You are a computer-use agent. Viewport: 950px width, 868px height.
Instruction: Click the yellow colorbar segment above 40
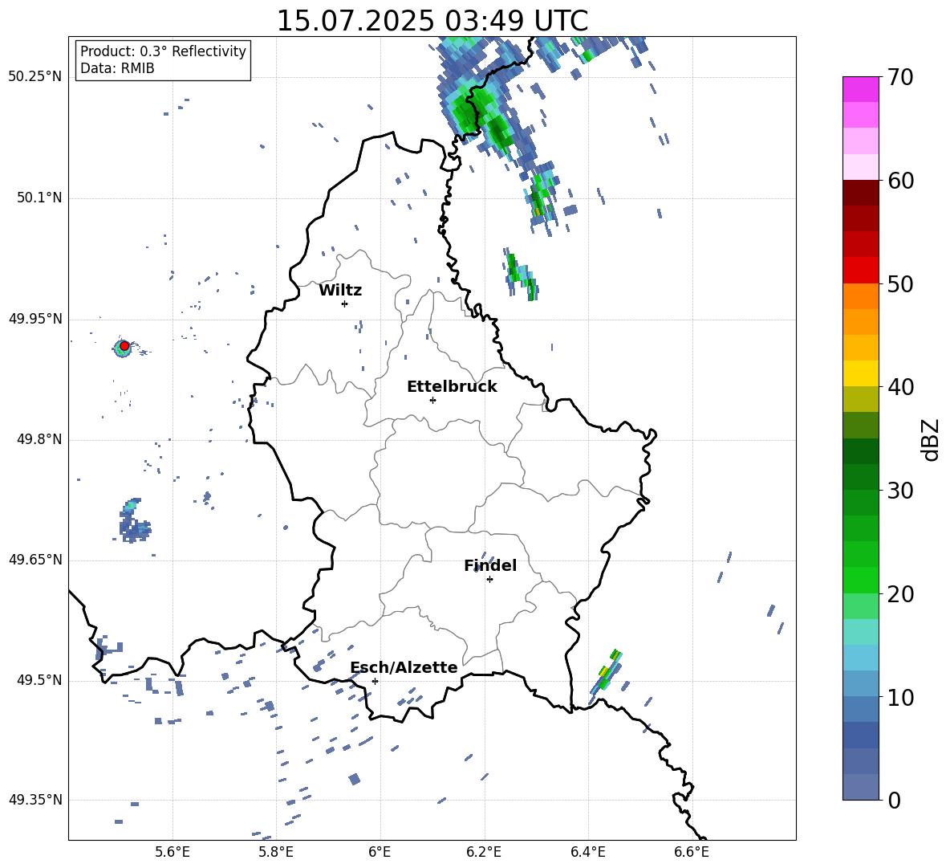coord(860,373)
